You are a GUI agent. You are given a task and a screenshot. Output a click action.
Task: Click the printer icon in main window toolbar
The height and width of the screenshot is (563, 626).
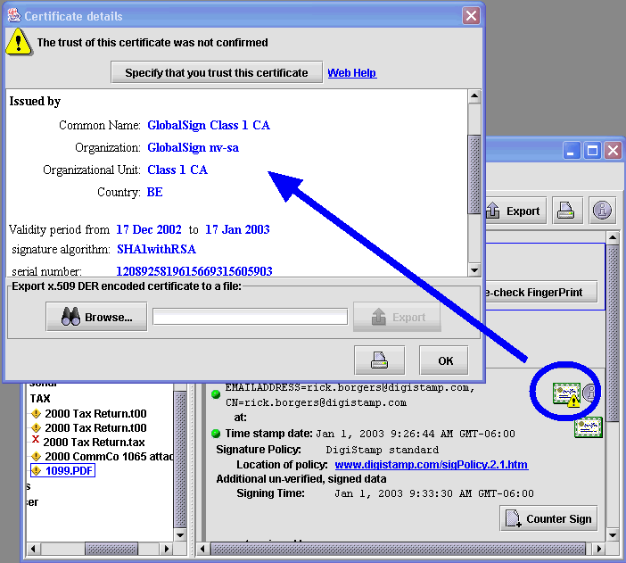coord(567,211)
